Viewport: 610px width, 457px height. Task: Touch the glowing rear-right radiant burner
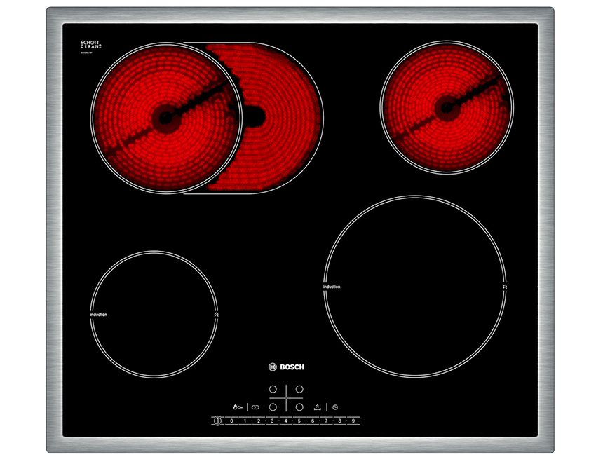click(x=447, y=107)
